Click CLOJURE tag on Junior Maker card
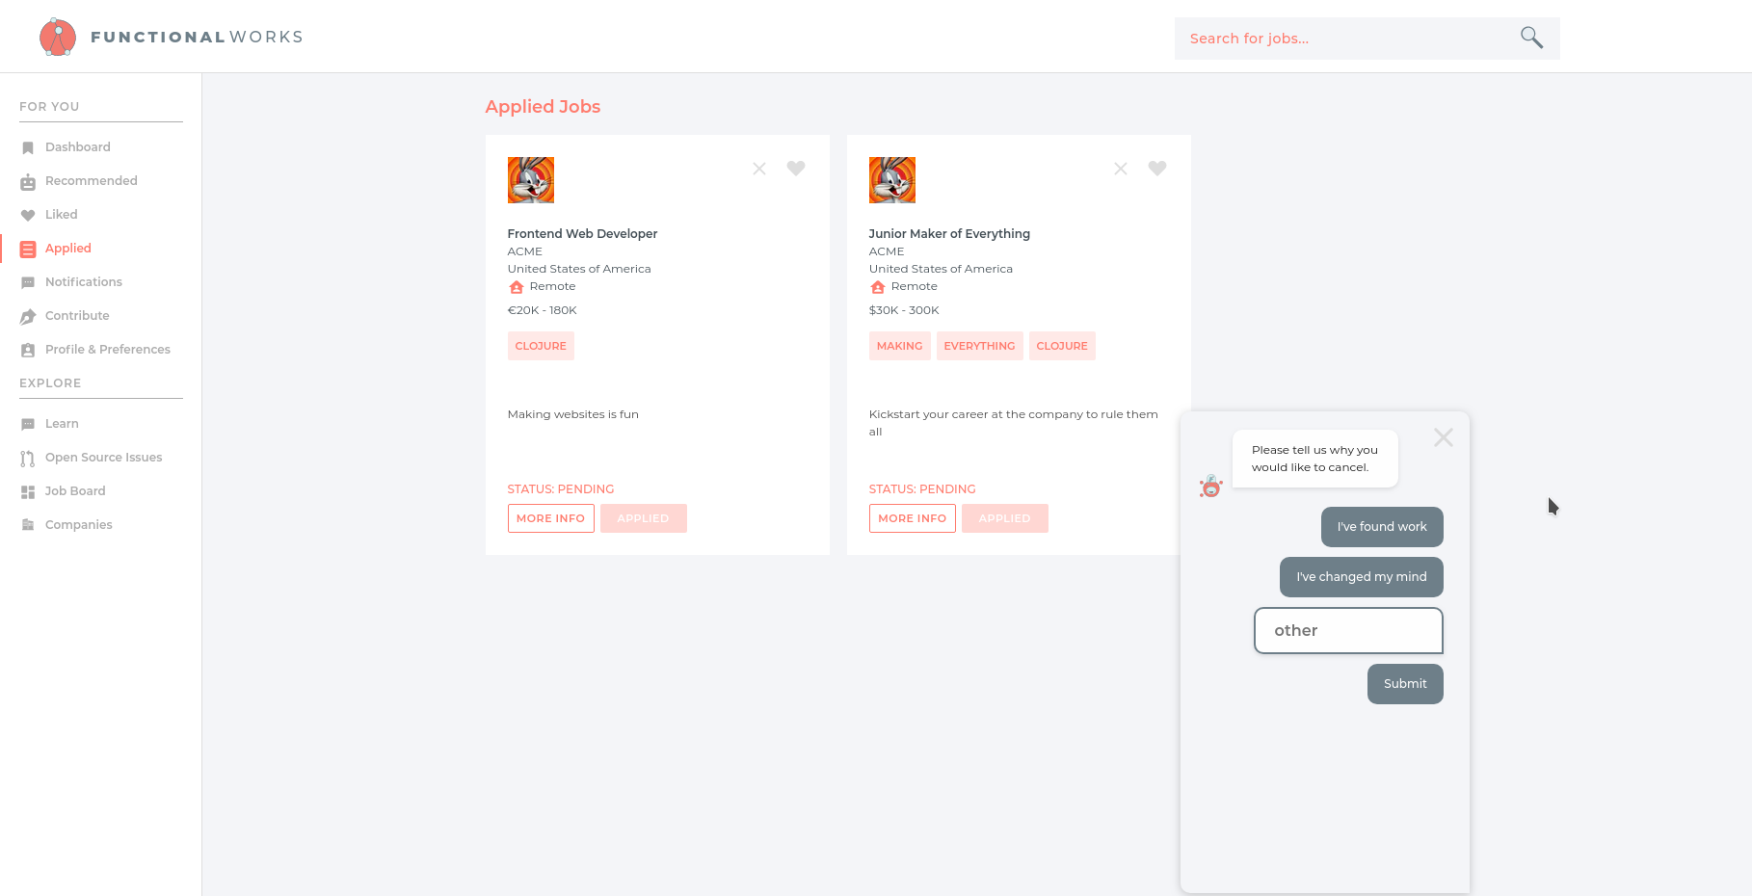This screenshot has height=896, width=1752. coord(1062,346)
